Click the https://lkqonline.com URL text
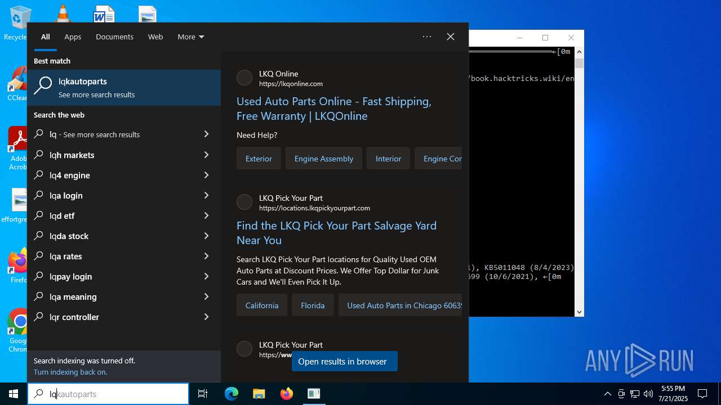The width and height of the screenshot is (721, 405). click(x=291, y=84)
